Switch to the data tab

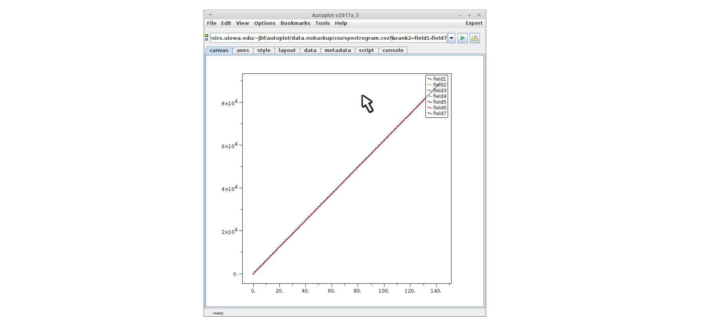point(310,50)
